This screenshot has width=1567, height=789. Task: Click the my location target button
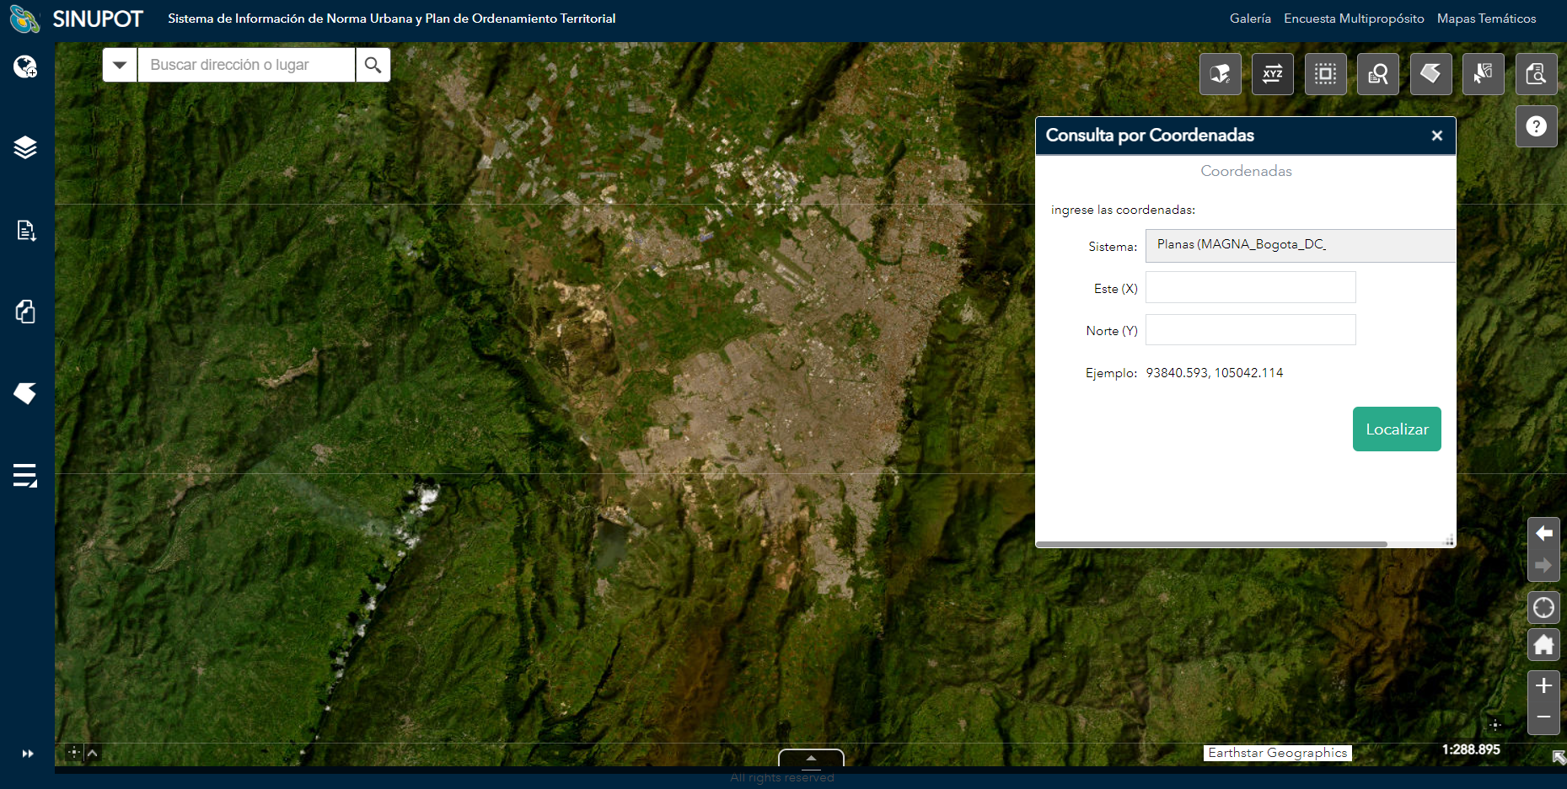pyautogui.click(x=1543, y=608)
